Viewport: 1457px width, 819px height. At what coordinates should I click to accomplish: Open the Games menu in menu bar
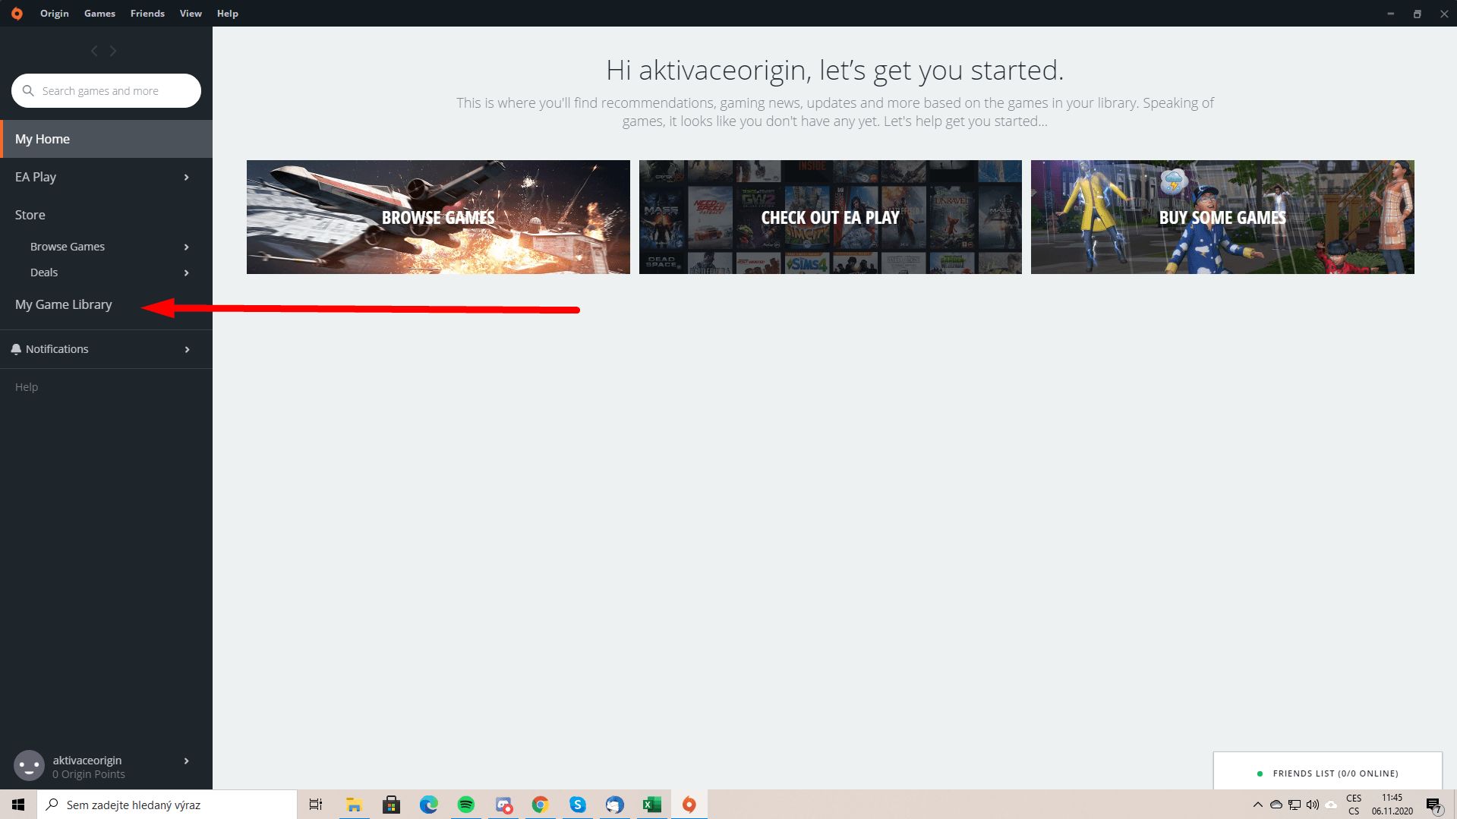click(99, 14)
